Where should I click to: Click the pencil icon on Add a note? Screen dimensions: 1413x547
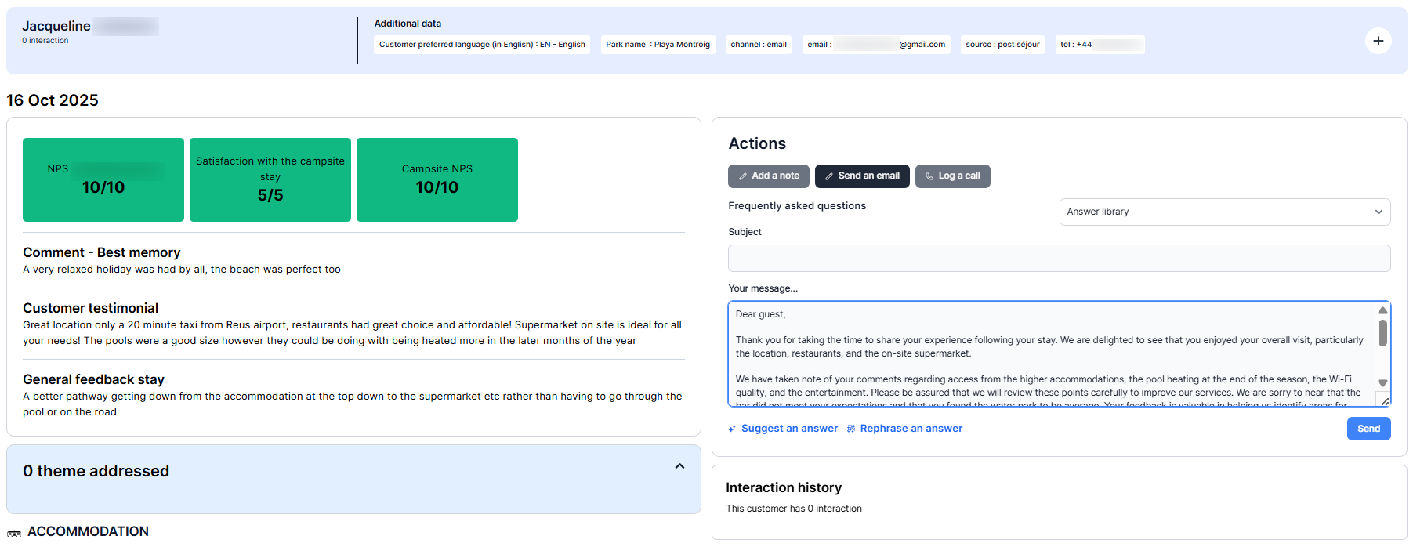pos(742,176)
